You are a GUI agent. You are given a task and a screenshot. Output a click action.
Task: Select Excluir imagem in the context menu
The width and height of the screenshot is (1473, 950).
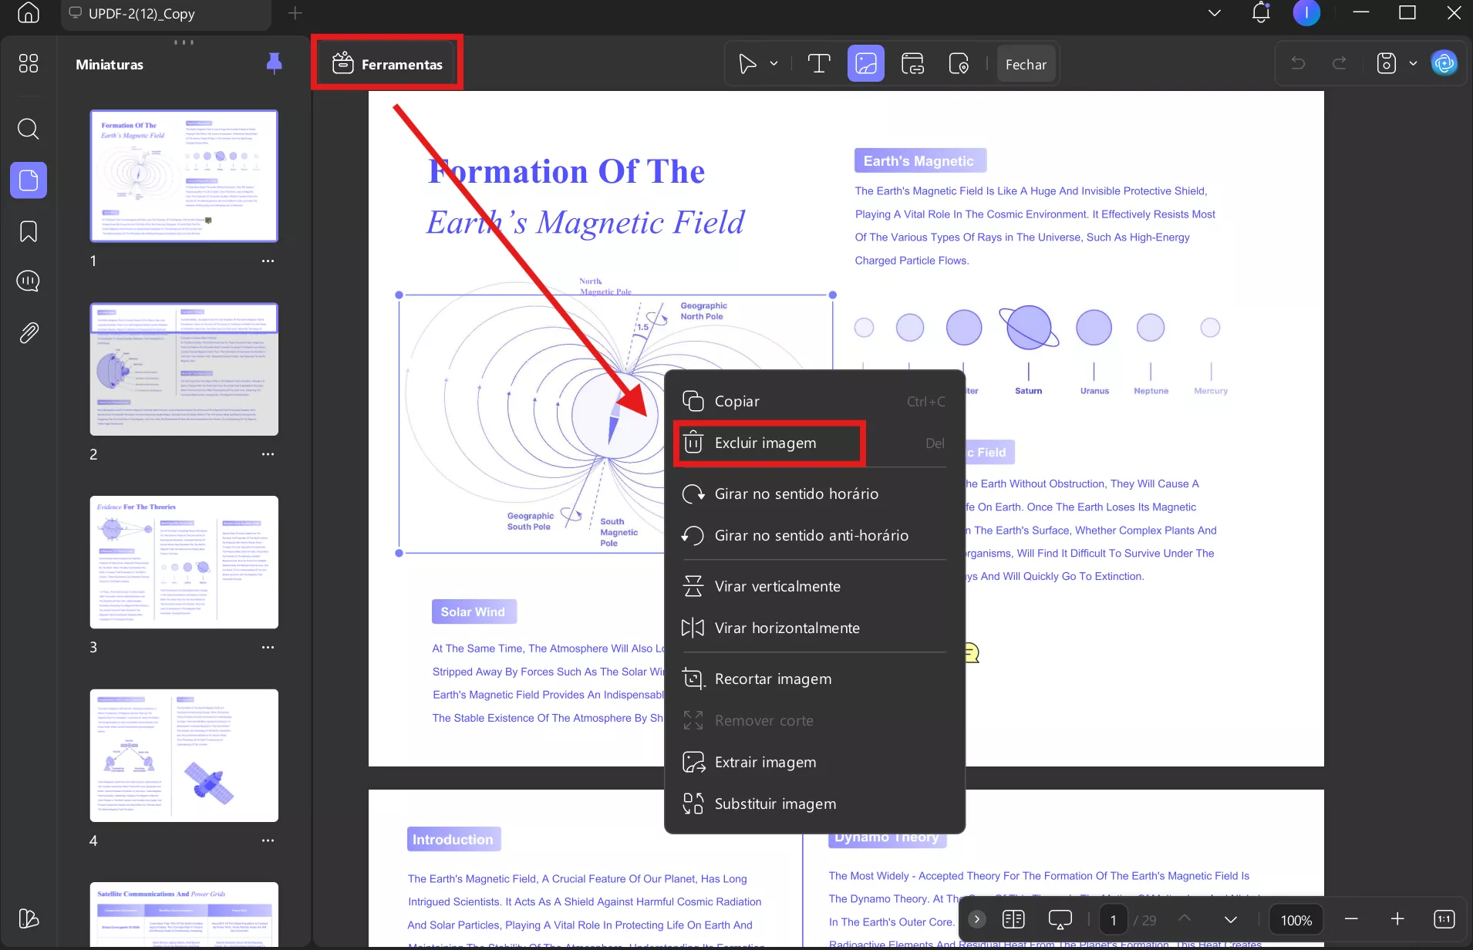click(814, 443)
